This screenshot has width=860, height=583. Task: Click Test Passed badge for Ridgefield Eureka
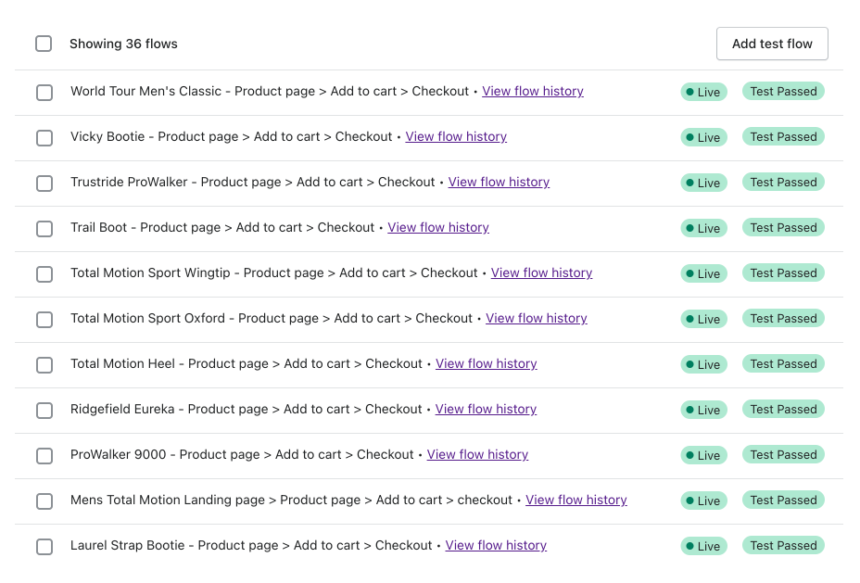[x=783, y=410]
